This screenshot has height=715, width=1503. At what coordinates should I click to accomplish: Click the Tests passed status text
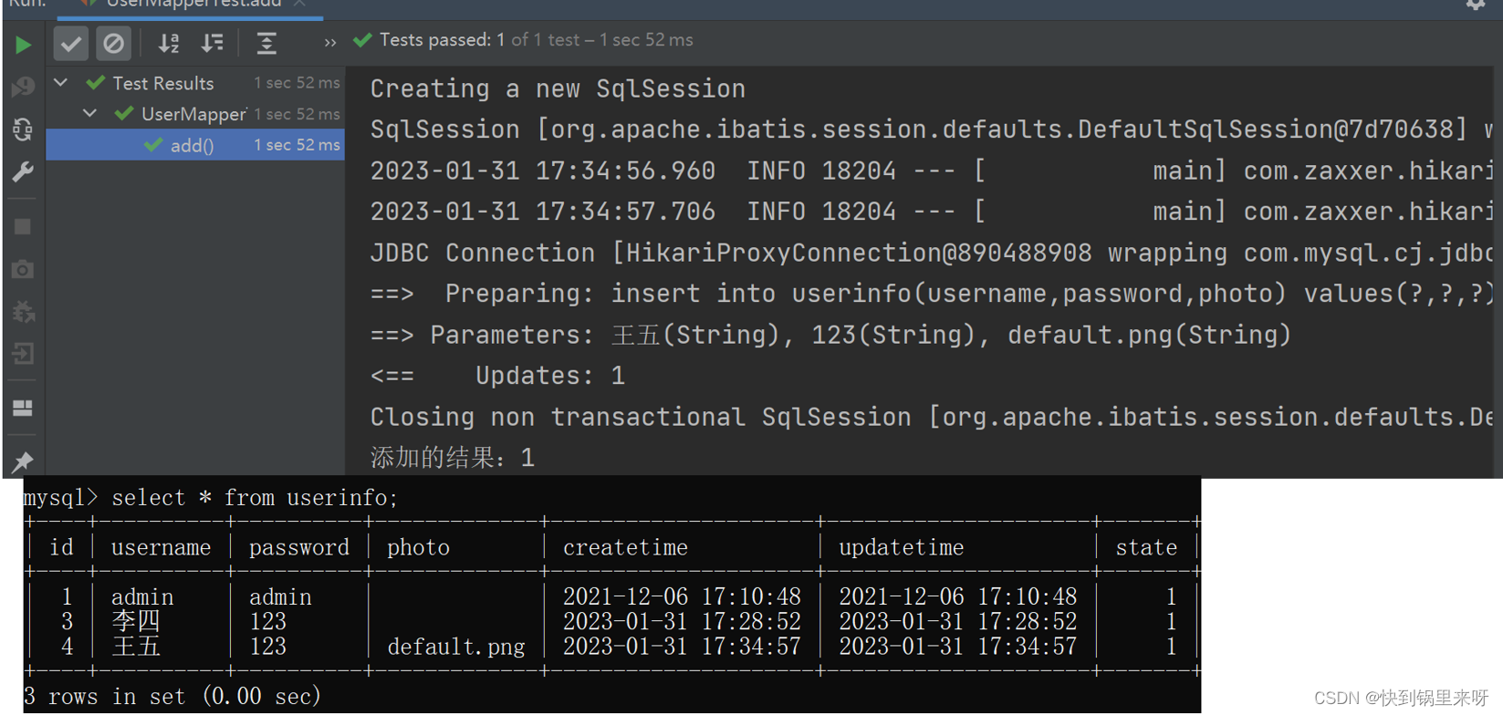(x=536, y=40)
